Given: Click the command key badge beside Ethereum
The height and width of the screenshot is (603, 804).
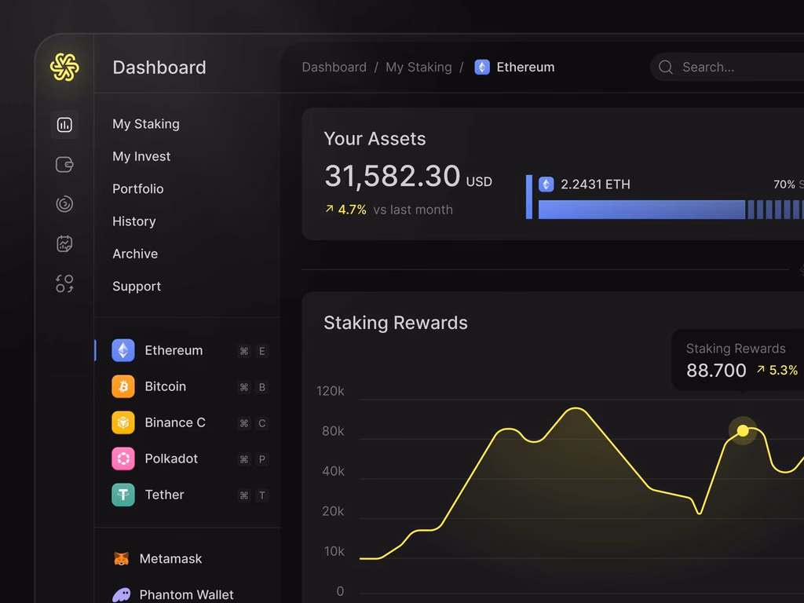Looking at the screenshot, I should pos(244,351).
